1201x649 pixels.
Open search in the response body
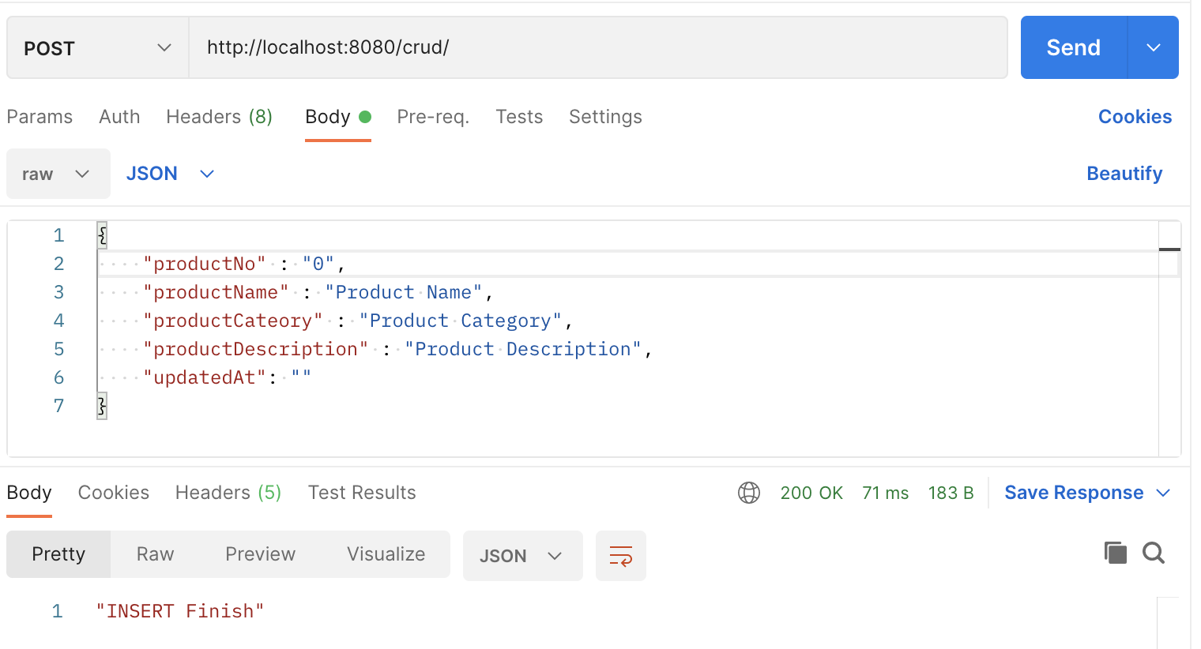coord(1154,553)
